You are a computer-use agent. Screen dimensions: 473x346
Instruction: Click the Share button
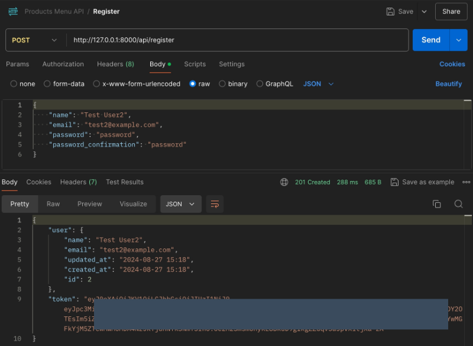tap(451, 11)
